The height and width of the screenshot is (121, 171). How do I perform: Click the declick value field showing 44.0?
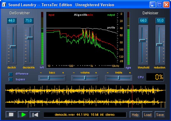12,21
